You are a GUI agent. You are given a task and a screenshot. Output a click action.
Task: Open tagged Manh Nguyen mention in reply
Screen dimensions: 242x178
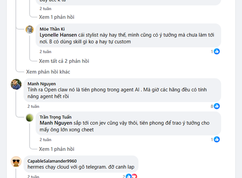pyautogui.click(x=56, y=123)
